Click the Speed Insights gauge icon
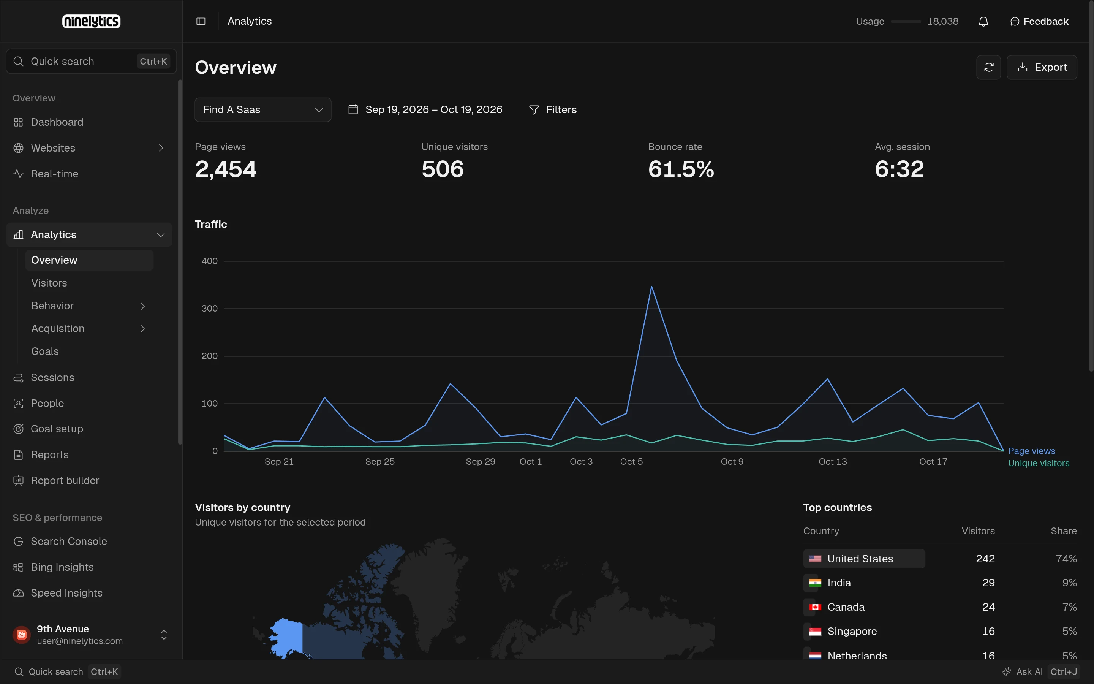This screenshot has width=1094, height=684. pyautogui.click(x=18, y=593)
